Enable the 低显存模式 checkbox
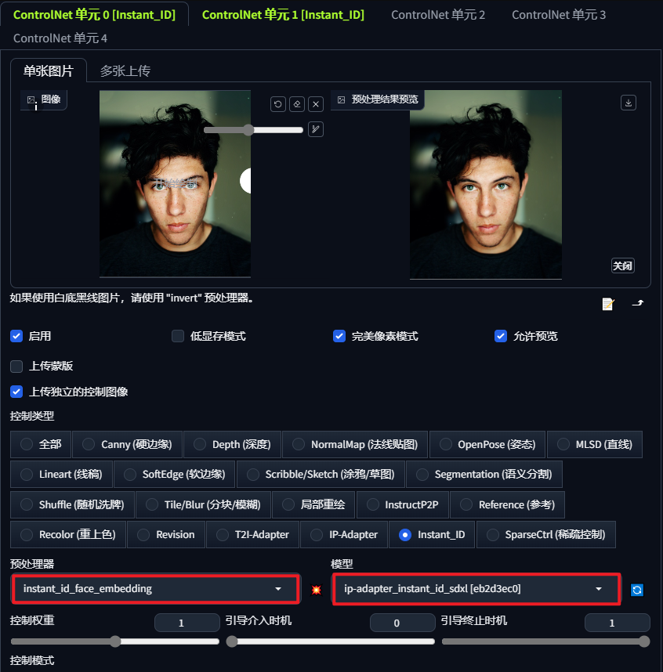 [178, 336]
